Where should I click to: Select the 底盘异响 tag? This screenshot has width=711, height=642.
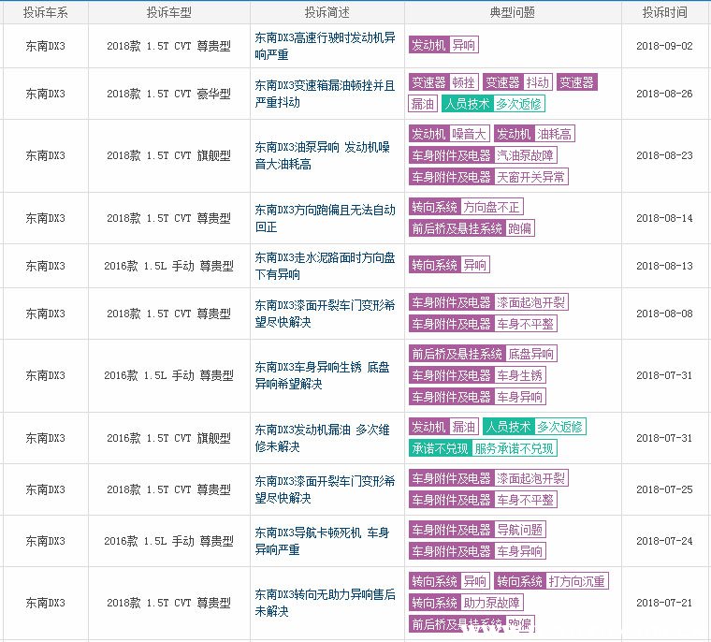point(531,354)
